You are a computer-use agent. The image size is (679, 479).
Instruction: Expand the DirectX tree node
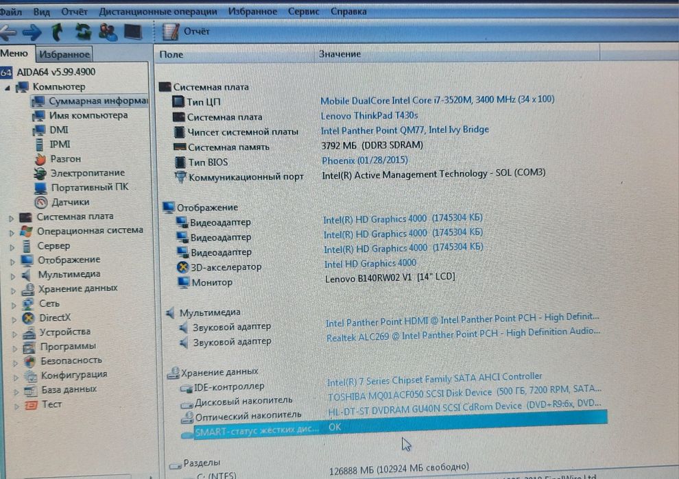coord(14,320)
